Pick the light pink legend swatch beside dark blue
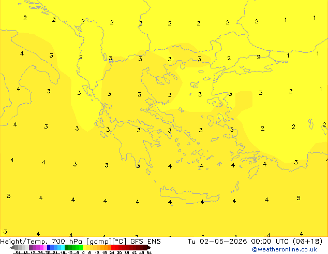The width and height of the screenshot is (328, 254). (x=45, y=247)
